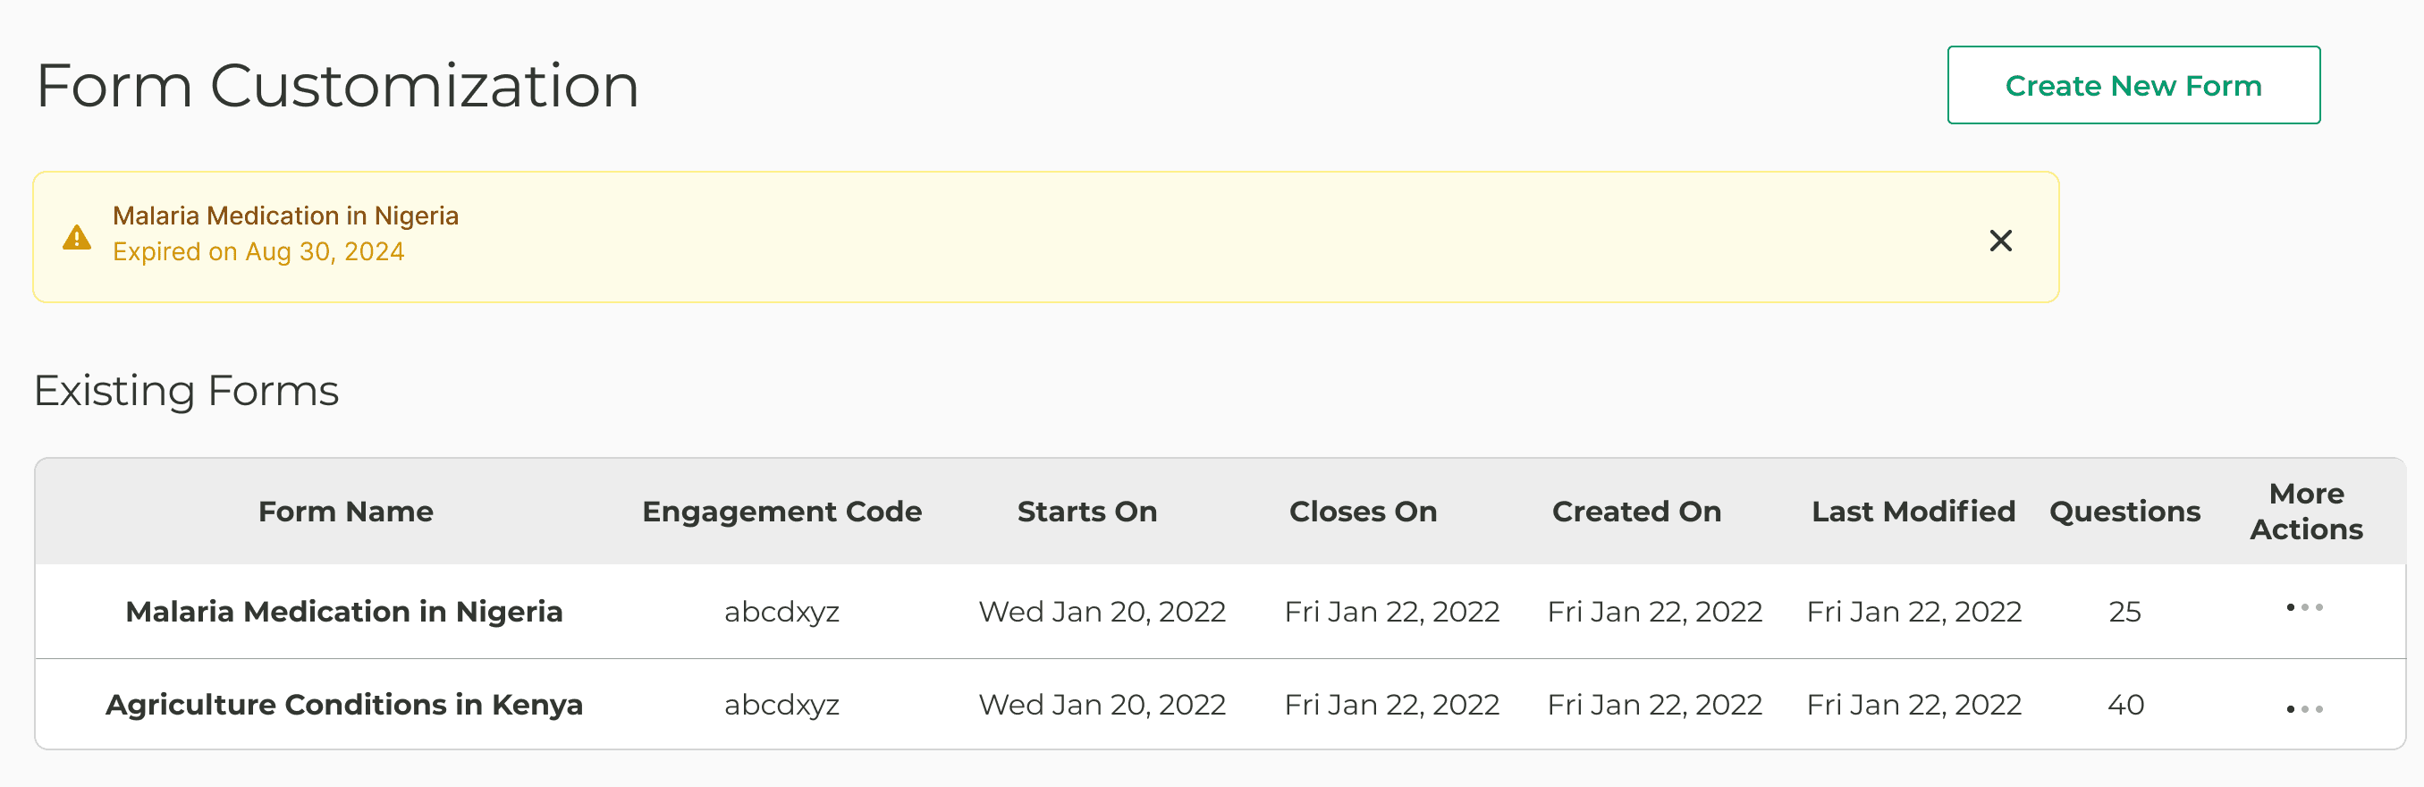Open Malaria Medication in Nigeria form
The height and width of the screenshot is (787, 2424).
click(x=344, y=611)
